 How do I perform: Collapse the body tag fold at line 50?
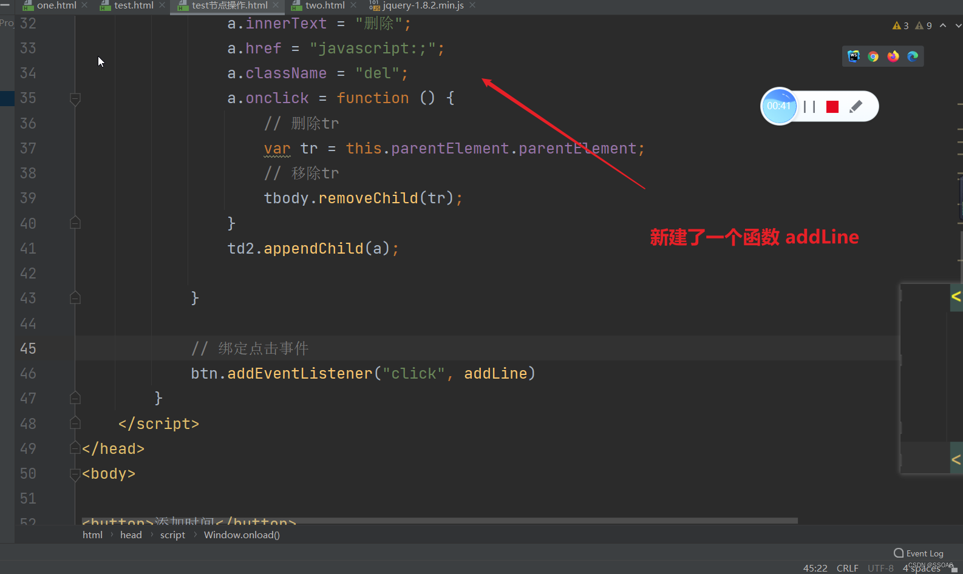[75, 474]
